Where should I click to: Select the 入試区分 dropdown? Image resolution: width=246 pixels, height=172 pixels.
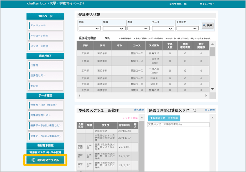pos(187,28)
